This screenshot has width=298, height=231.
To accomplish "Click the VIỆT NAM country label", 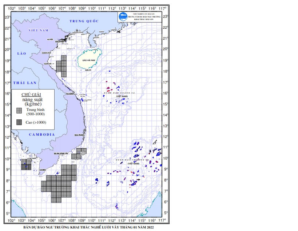I will point(39,30).
